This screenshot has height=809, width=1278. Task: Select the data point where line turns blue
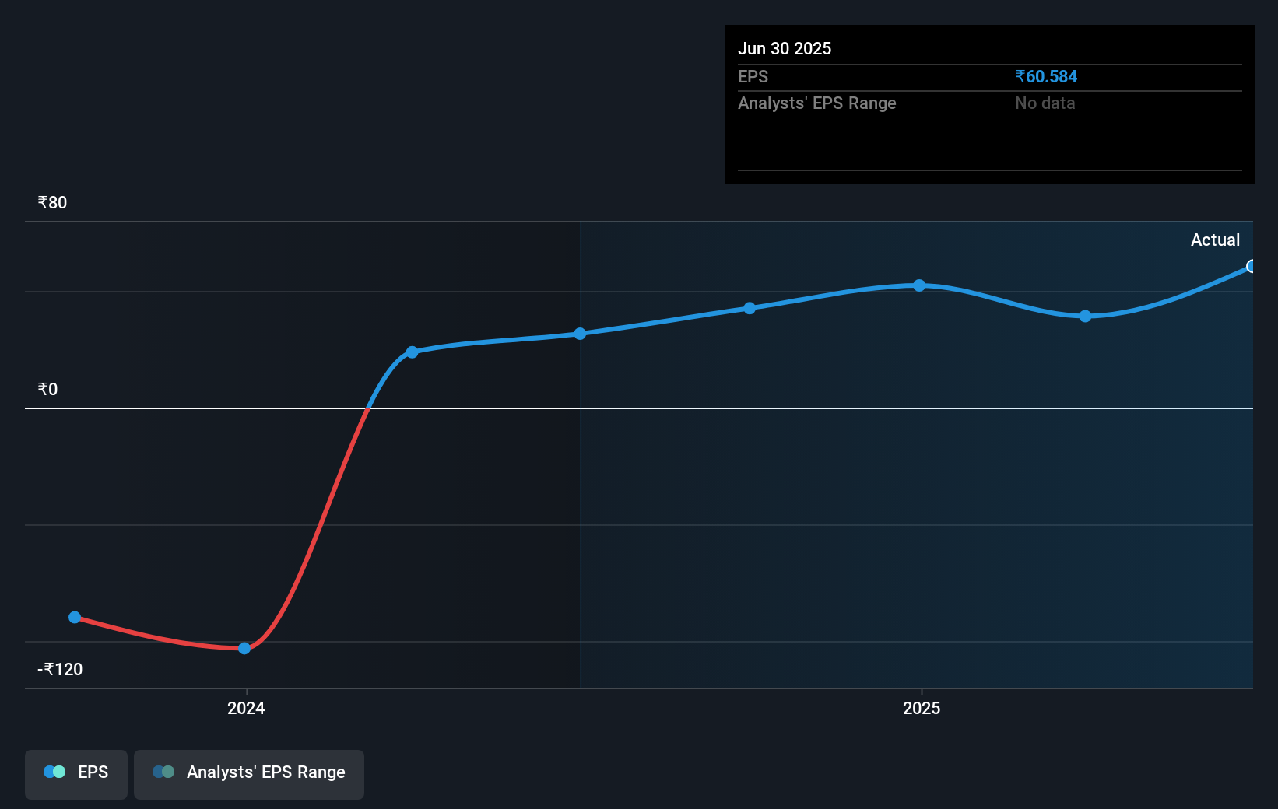(x=412, y=352)
